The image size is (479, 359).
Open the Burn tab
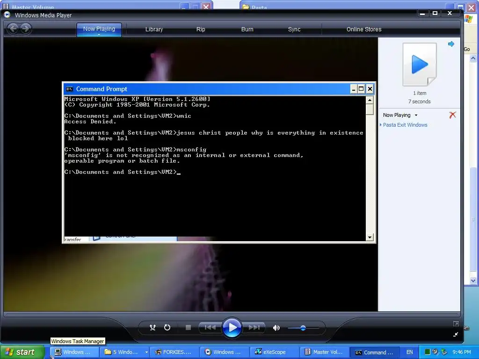tap(247, 29)
